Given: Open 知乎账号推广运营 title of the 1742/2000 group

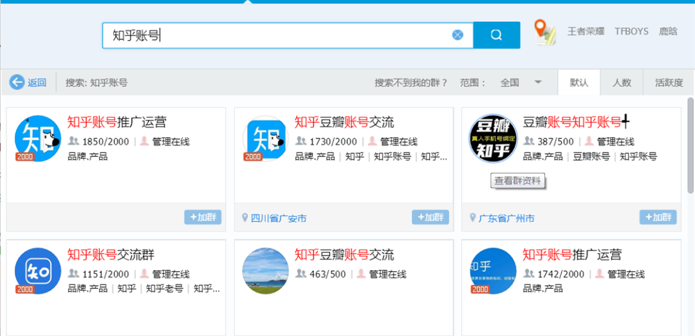Looking at the screenshot, I should coord(572,254).
